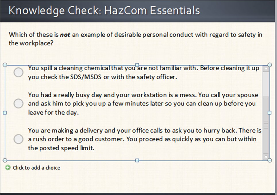This screenshot has width=277, height=195.
Task: Click the choice list scrollbar thumb
Action: (266, 125)
